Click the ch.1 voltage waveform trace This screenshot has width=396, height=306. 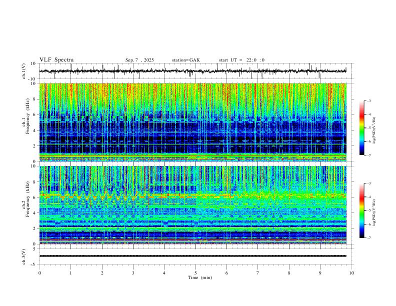point(192,71)
